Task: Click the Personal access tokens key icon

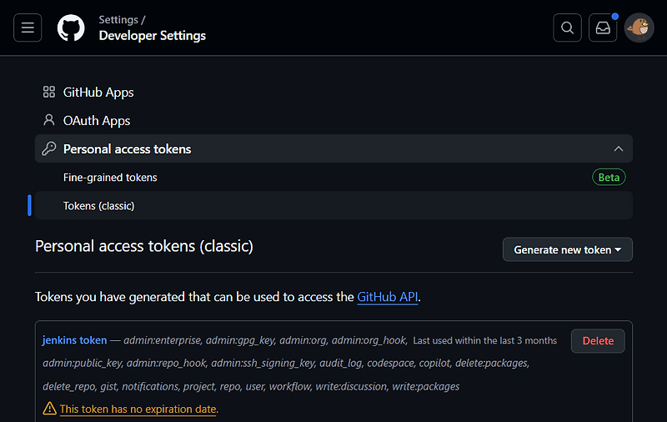Action: (49, 149)
